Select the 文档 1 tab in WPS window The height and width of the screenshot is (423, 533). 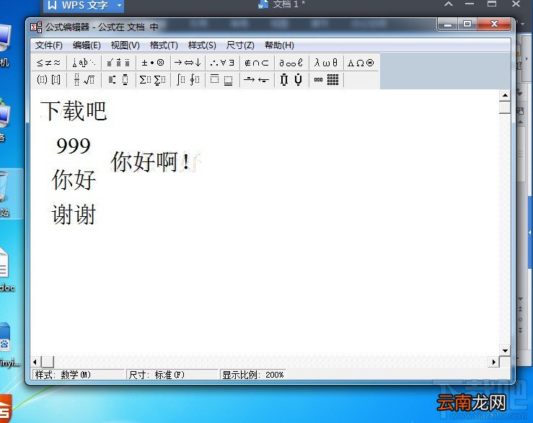click(282, 4)
